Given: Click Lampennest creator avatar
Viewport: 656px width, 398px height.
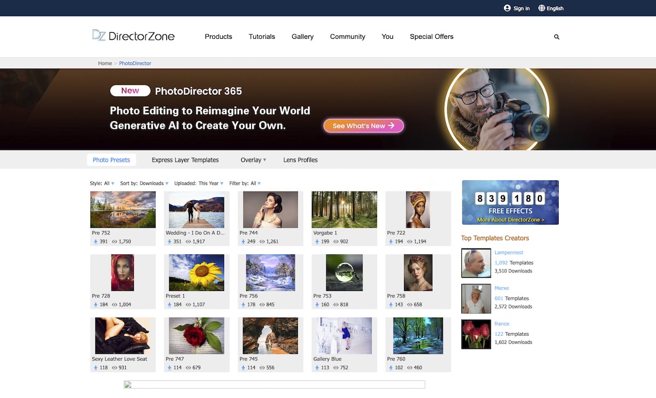Looking at the screenshot, I should pos(476,263).
